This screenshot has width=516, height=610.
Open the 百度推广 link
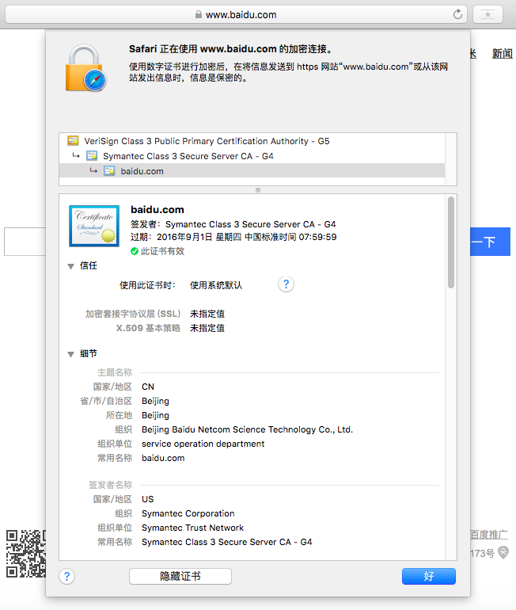pos(489,535)
